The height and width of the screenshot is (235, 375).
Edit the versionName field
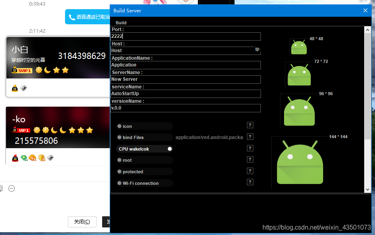click(186, 108)
